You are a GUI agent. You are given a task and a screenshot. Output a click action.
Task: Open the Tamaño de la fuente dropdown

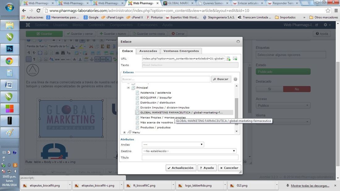(58, 46)
